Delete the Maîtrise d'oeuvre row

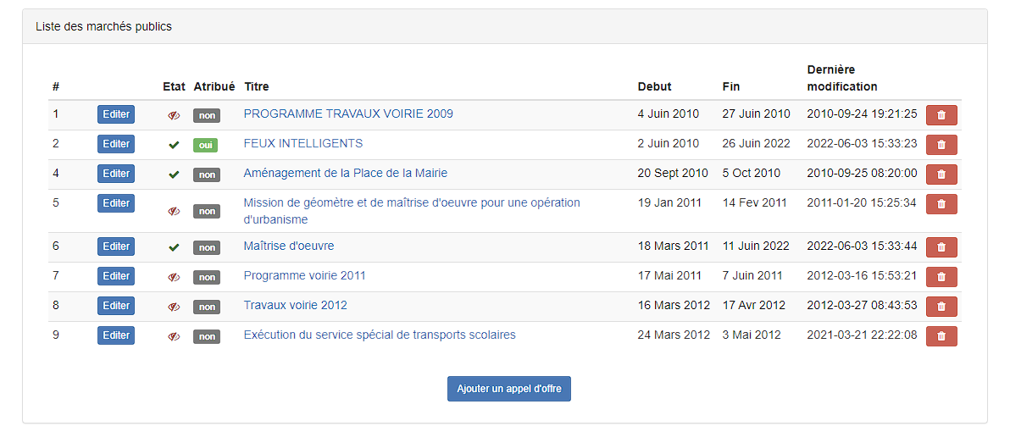[x=941, y=247]
